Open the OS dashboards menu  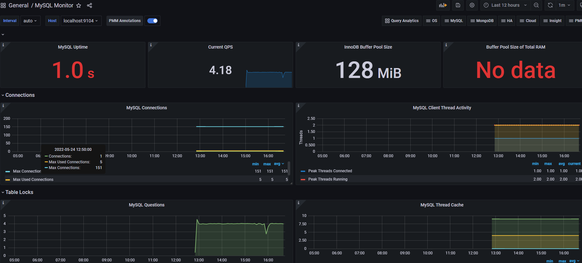point(431,21)
